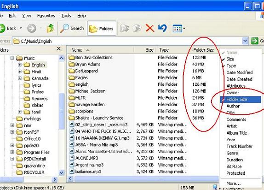Viewport: 264px width, 190px height.
Task: Open the Views dropdown arrow
Action: [184, 29]
